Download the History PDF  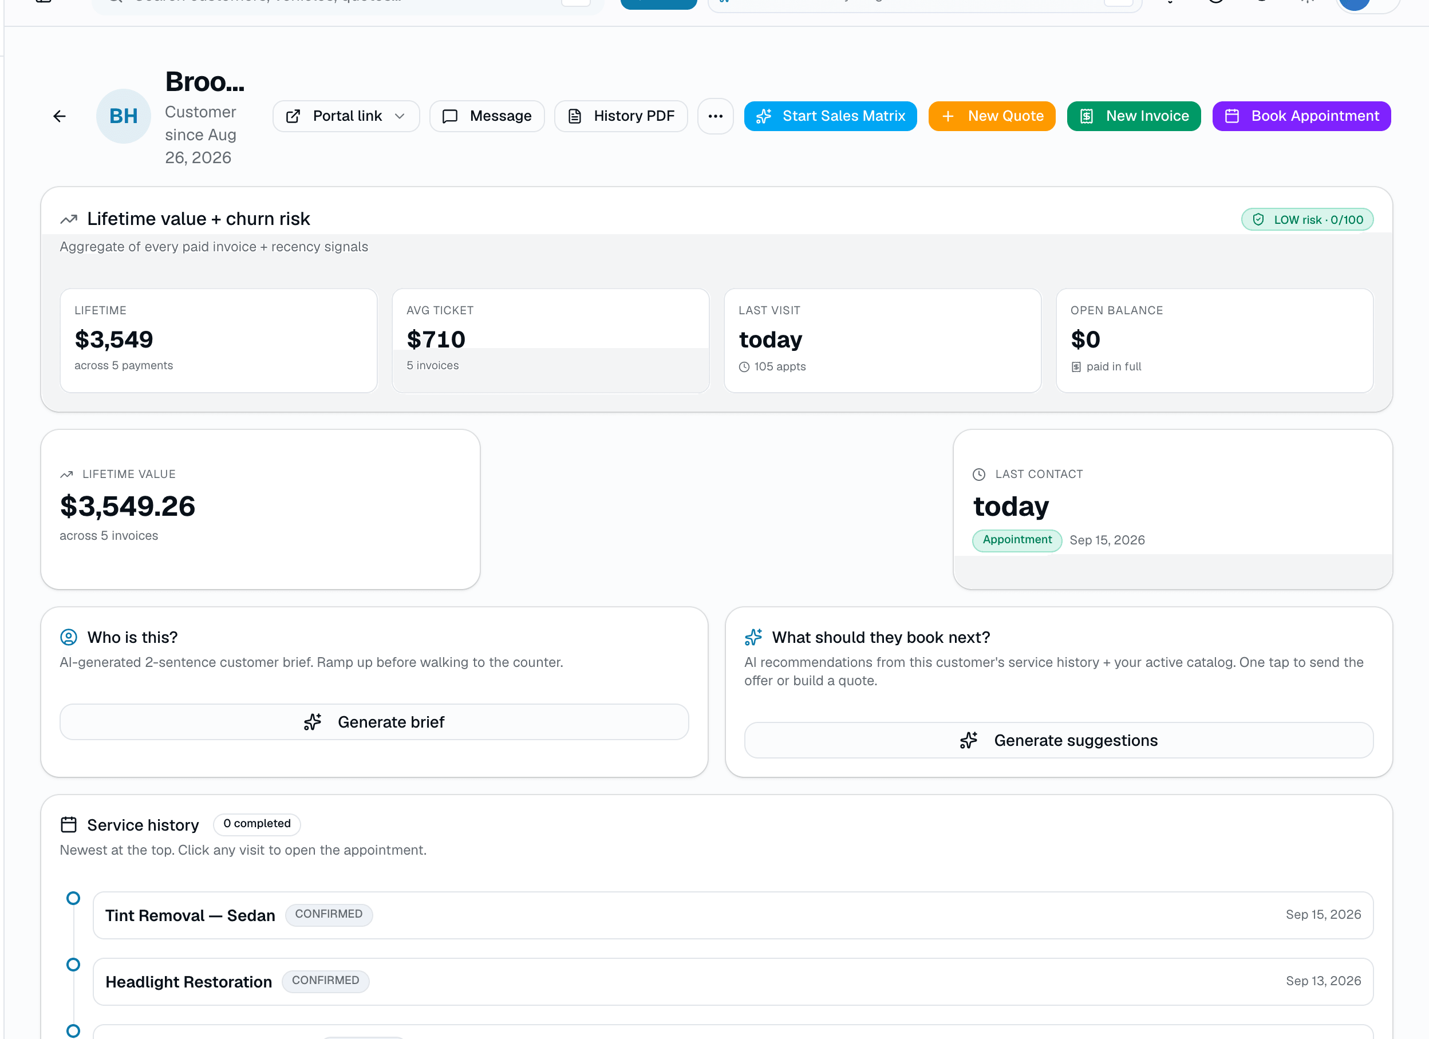click(x=621, y=116)
